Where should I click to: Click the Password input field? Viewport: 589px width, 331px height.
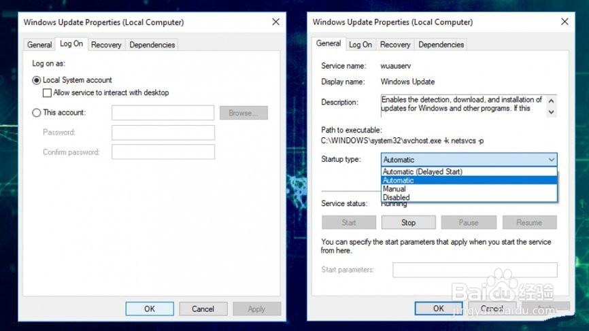pyautogui.click(x=163, y=133)
